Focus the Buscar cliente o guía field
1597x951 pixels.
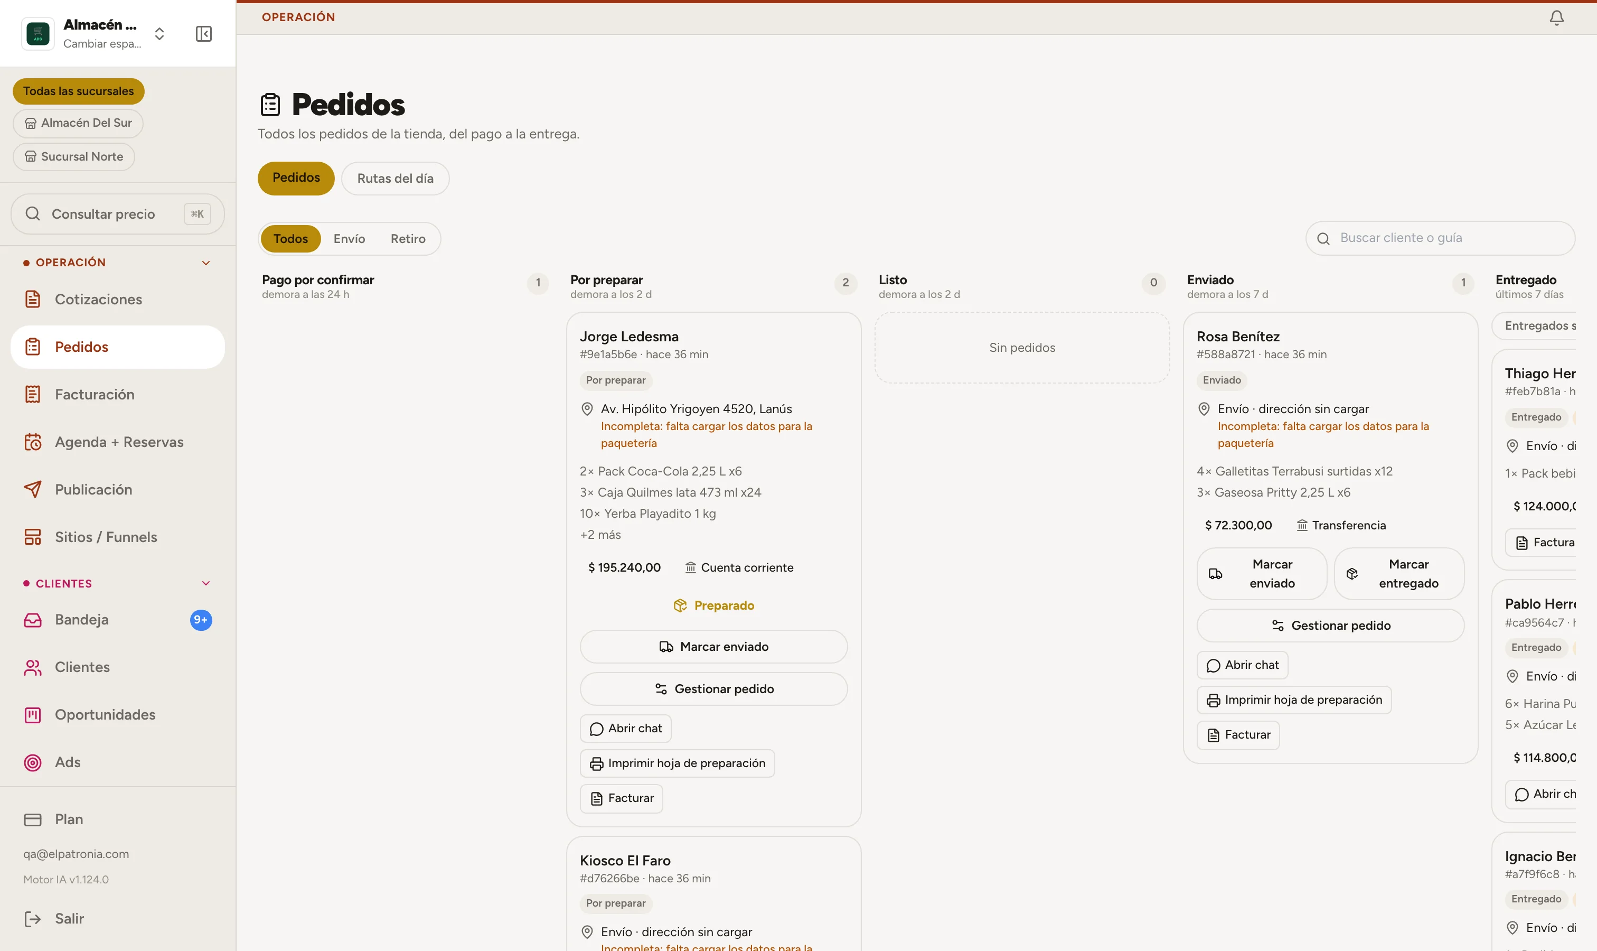click(1440, 238)
